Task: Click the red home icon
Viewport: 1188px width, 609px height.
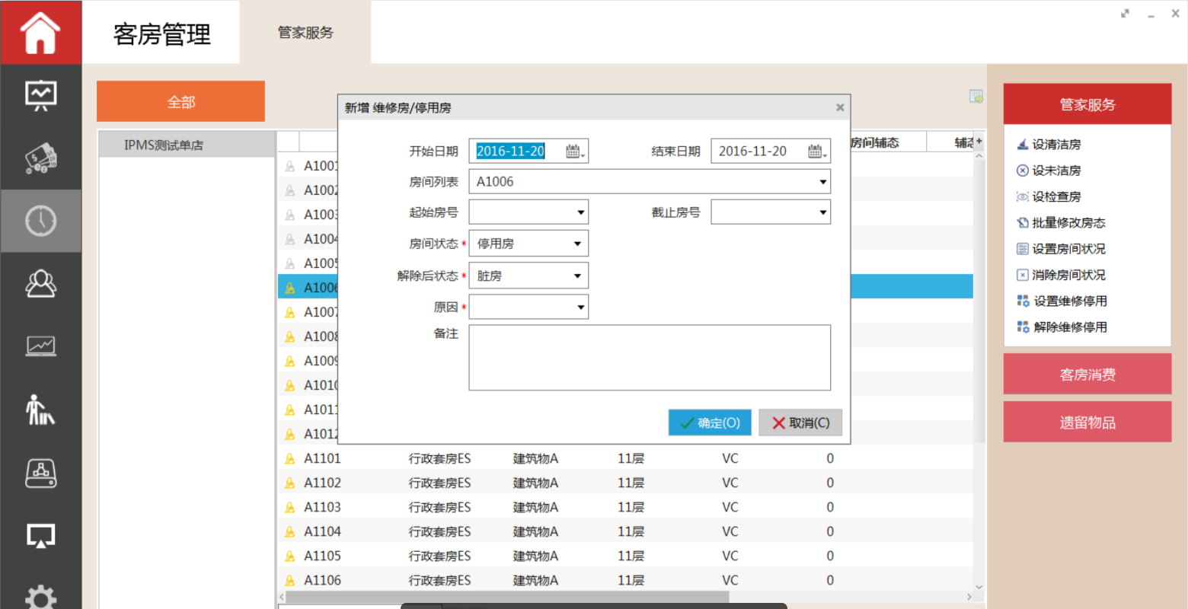Action: point(40,33)
